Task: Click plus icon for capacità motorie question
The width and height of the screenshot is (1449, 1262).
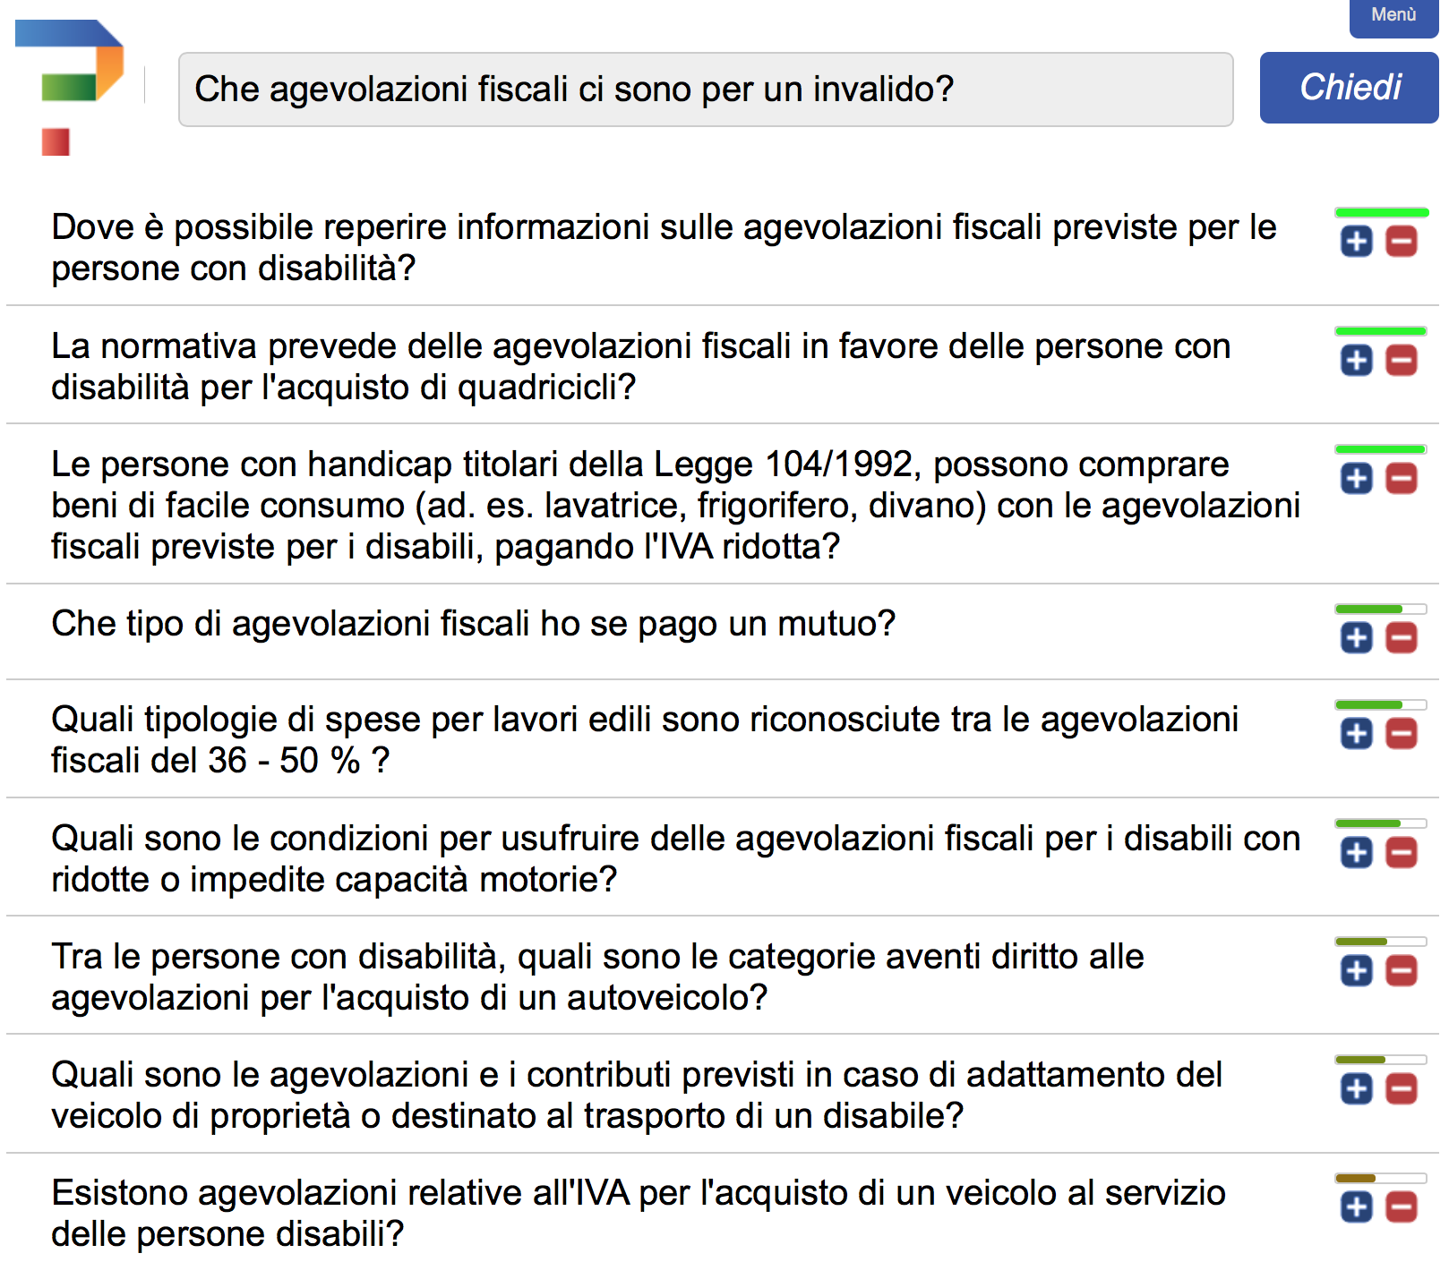Action: (x=1356, y=852)
